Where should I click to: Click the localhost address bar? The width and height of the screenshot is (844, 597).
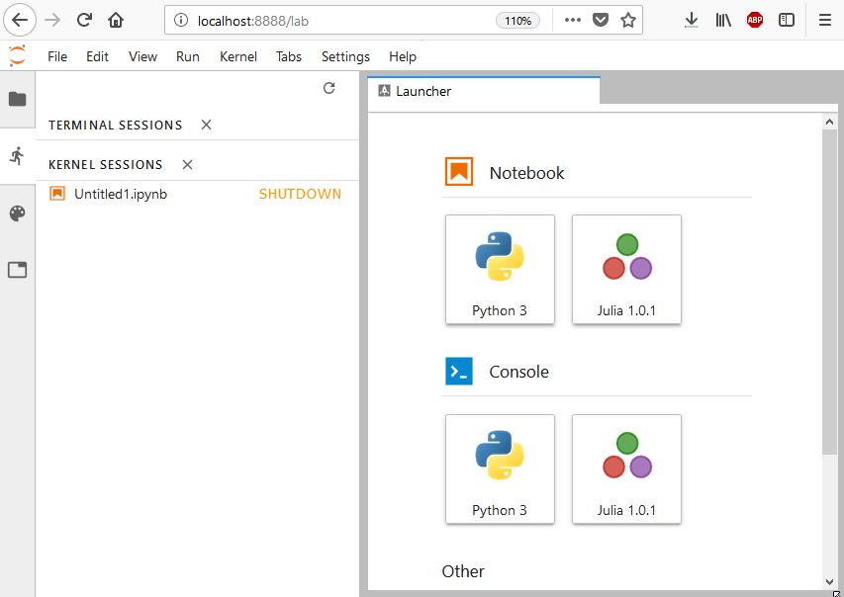tap(333, 21)
